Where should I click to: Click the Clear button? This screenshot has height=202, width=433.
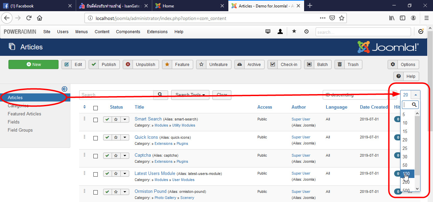[222, 95]
